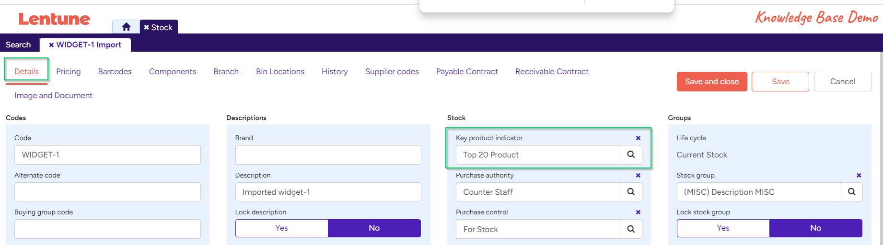Viewport: 883px width, 245px height.
Task: Open the Image and Document tab
Action: [53, 95]
